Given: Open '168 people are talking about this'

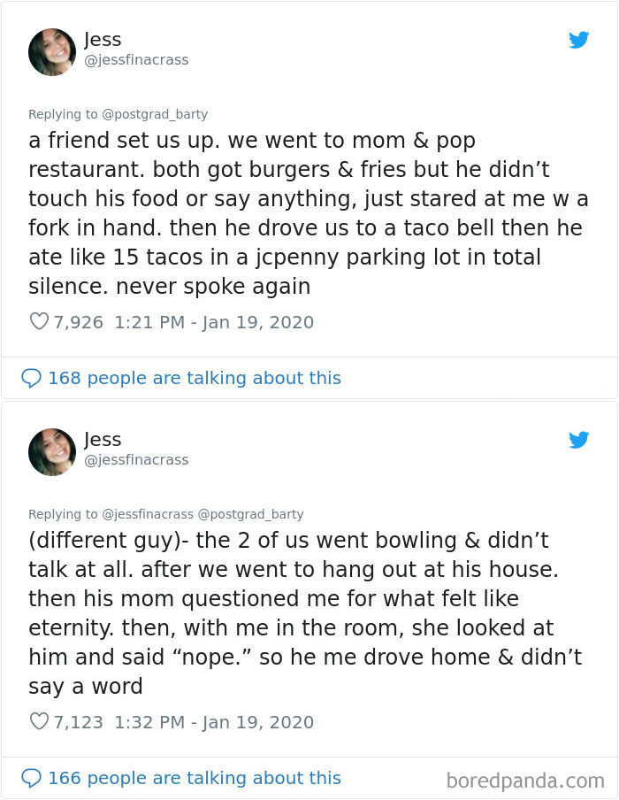Looking at the screenshot, I should 195,378.
